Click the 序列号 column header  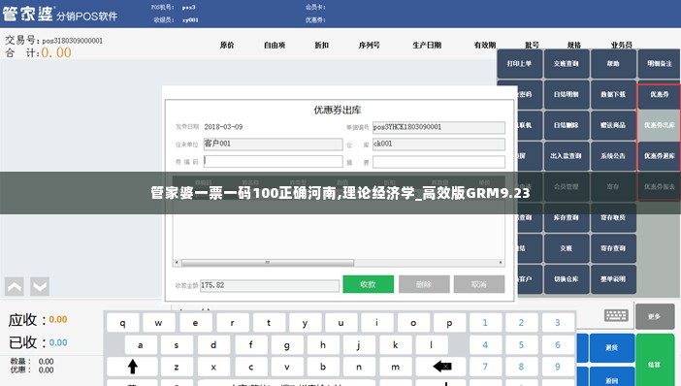370,45
